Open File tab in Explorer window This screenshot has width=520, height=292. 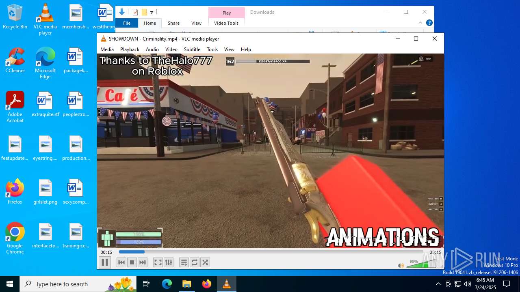(127, 23)
